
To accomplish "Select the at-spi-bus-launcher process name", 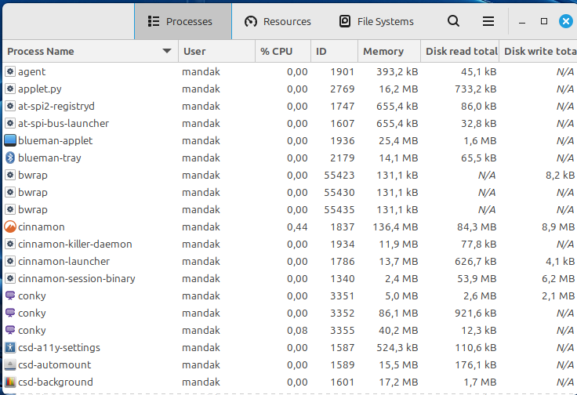I will [64, 124].
